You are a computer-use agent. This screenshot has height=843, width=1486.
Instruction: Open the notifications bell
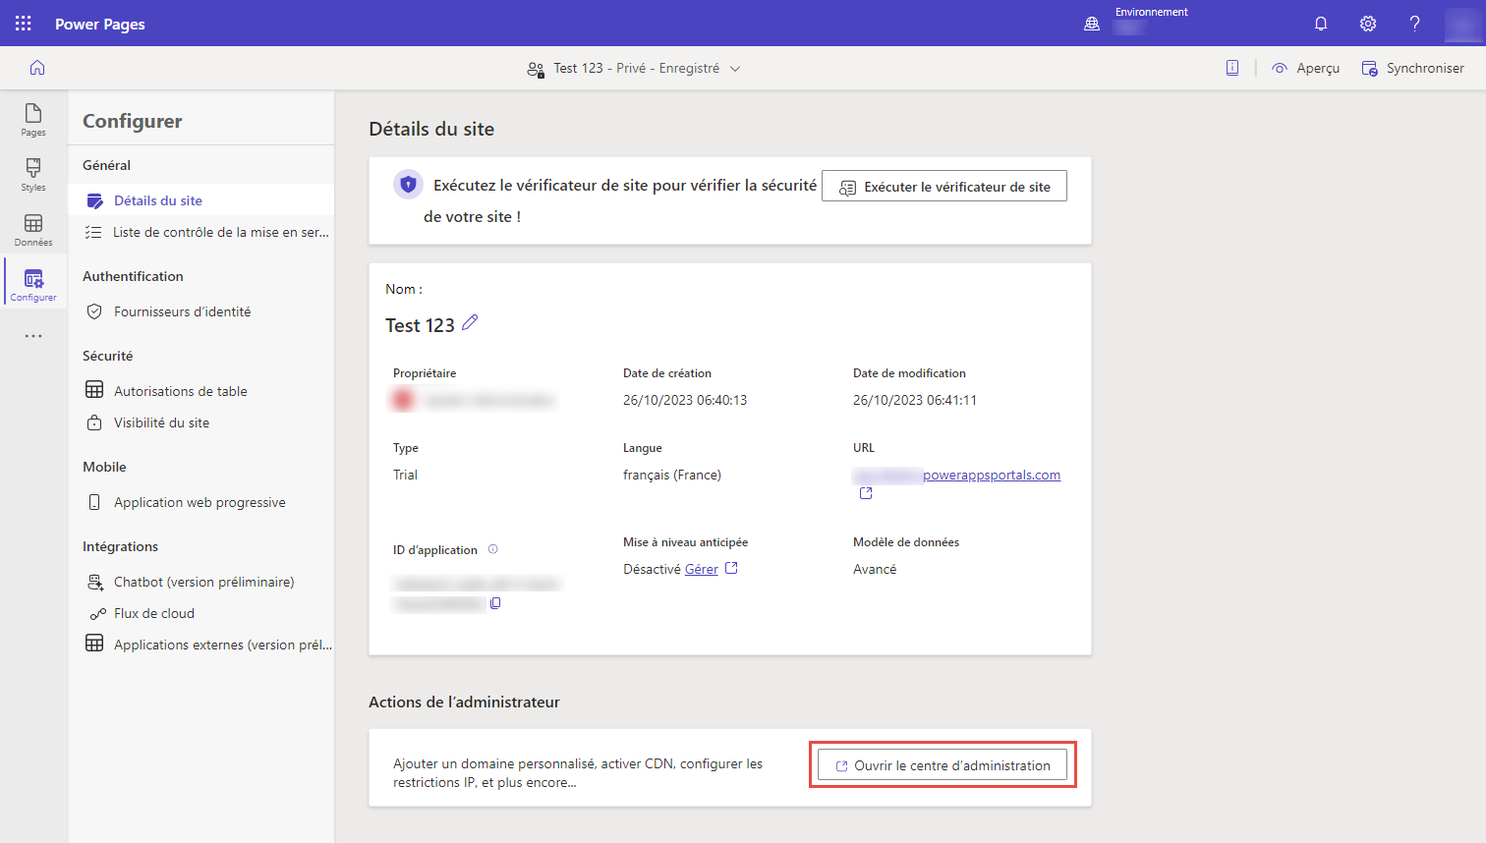pyautogui.click(x=1321, y=24)
